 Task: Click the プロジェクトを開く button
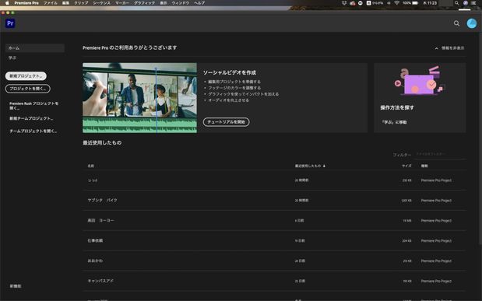(28, 89)
